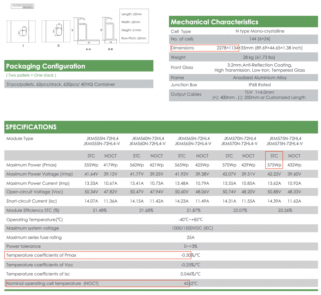Click the 'IP68 Rated' junction box value

(x=260, y=85)
